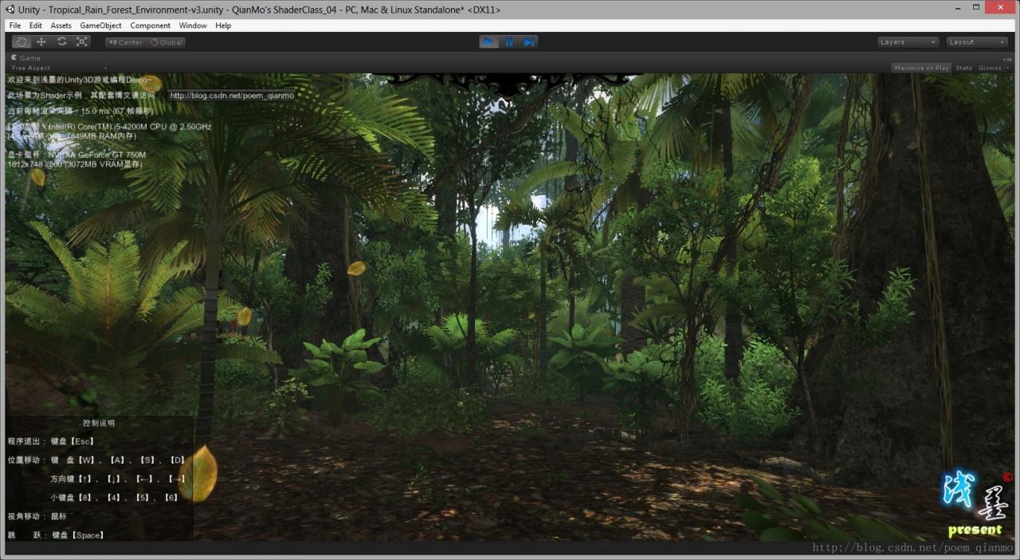Image resolution: width=1020 pixels, height=560 pixels.
Task: Click the 1612x748 resolution VRAM text
Action: (x=75, y=164)
